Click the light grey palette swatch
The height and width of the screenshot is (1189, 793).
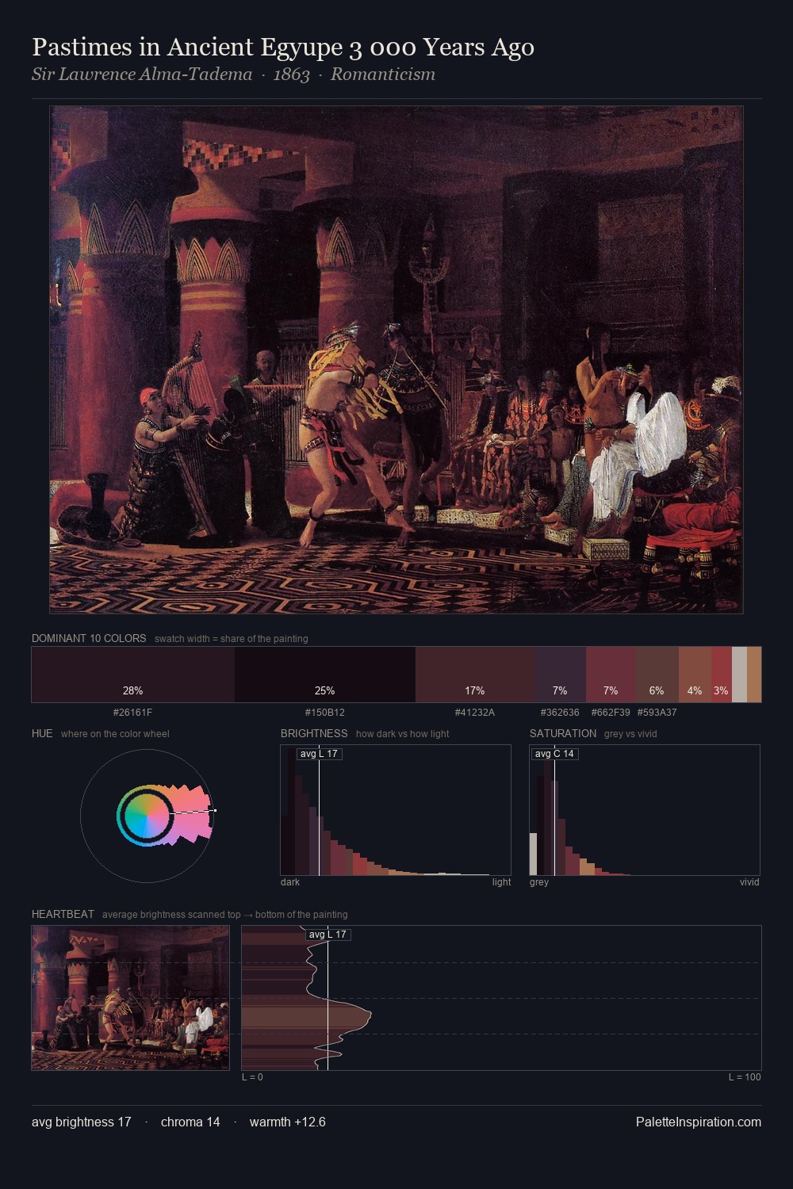739,675
